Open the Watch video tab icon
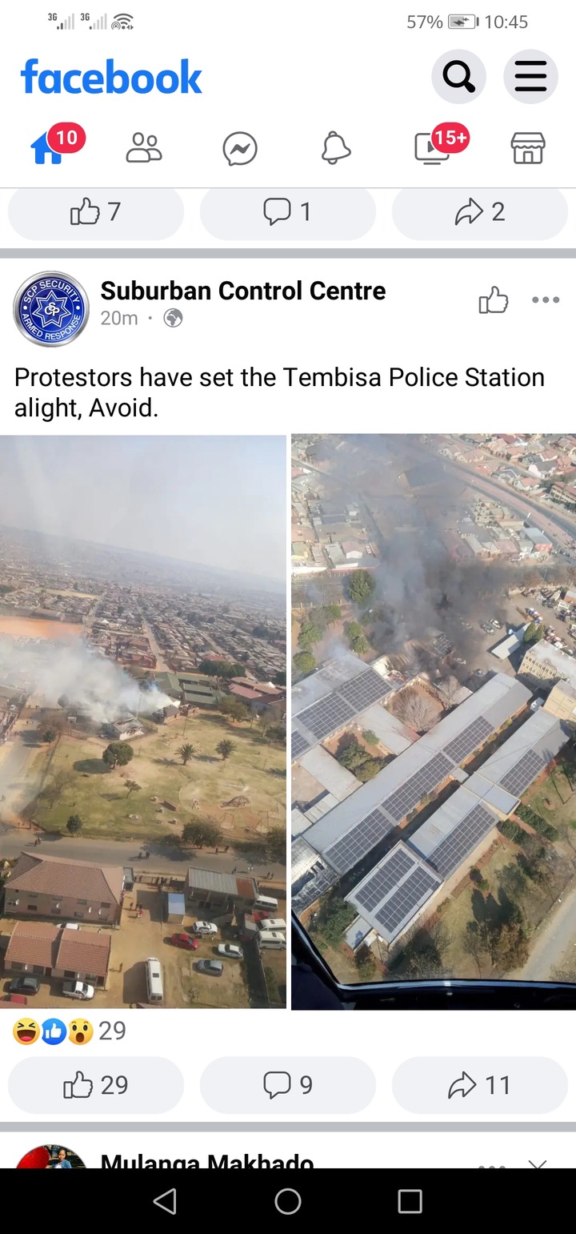This screenshot has width=576, height=1234. click(x=432, y=148)
